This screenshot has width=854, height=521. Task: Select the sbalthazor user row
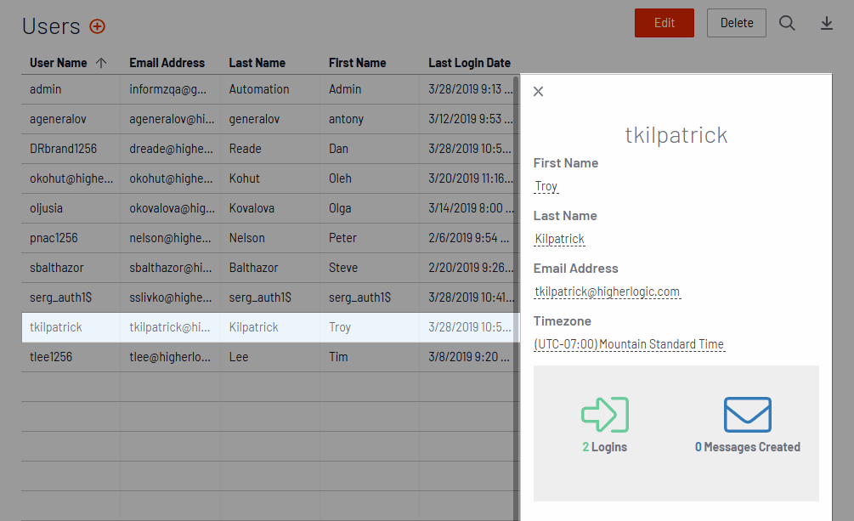coord(271,268)
